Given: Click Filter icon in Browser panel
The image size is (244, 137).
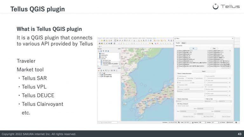Looking at the screenshot, I should pyautogui.click(x=104, y=51).
